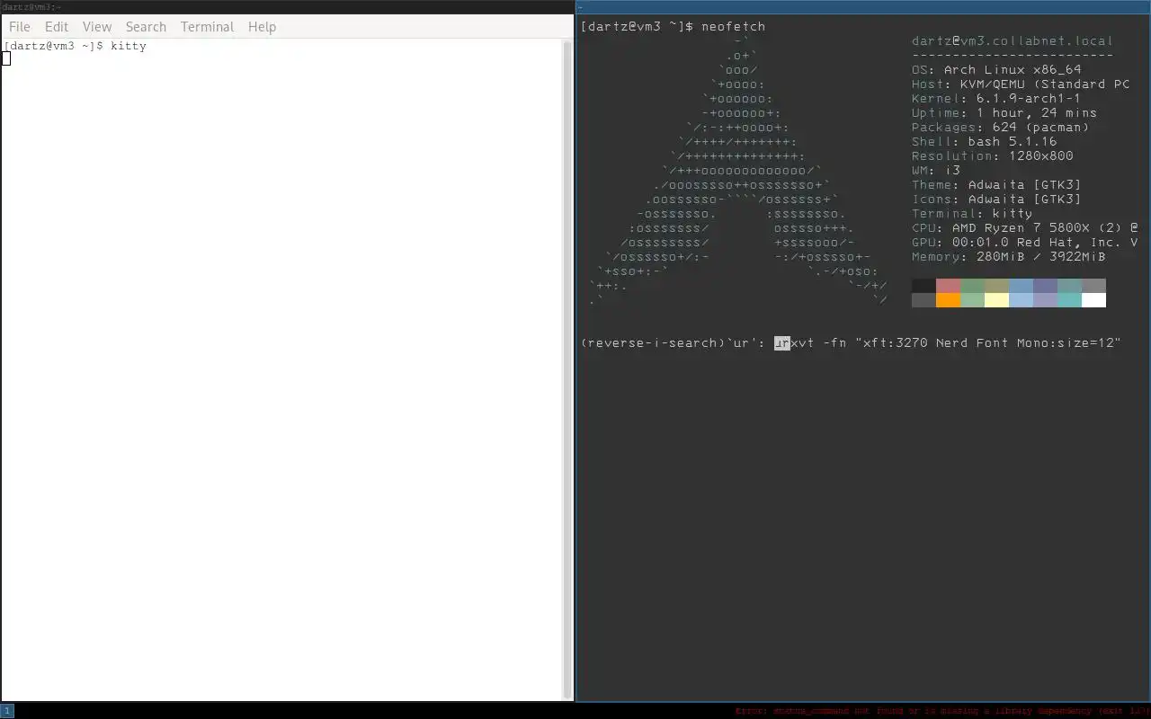The width and height of the screenshot is (1151, 719).
Task: Click the 'kitty' command text in left terminal
Action: click(x=128, y=46)
